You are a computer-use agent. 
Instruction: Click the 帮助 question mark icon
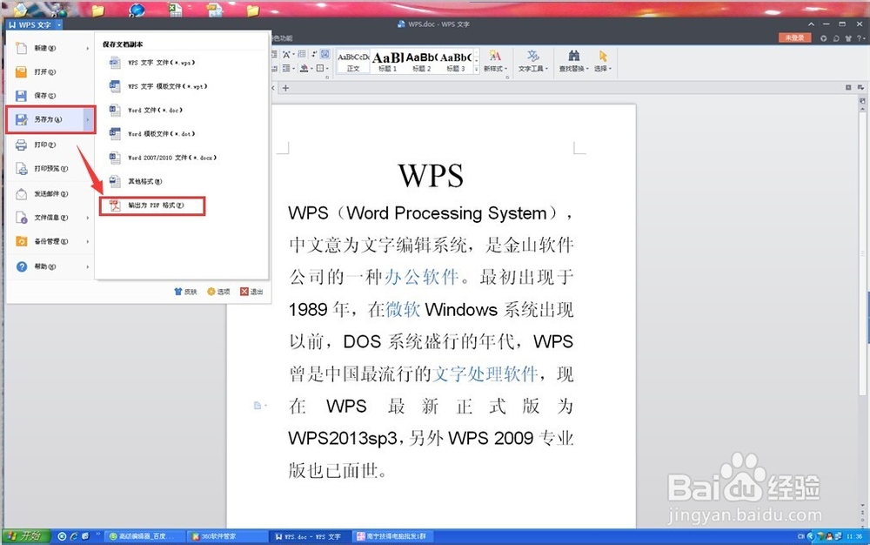click(21, 267)
